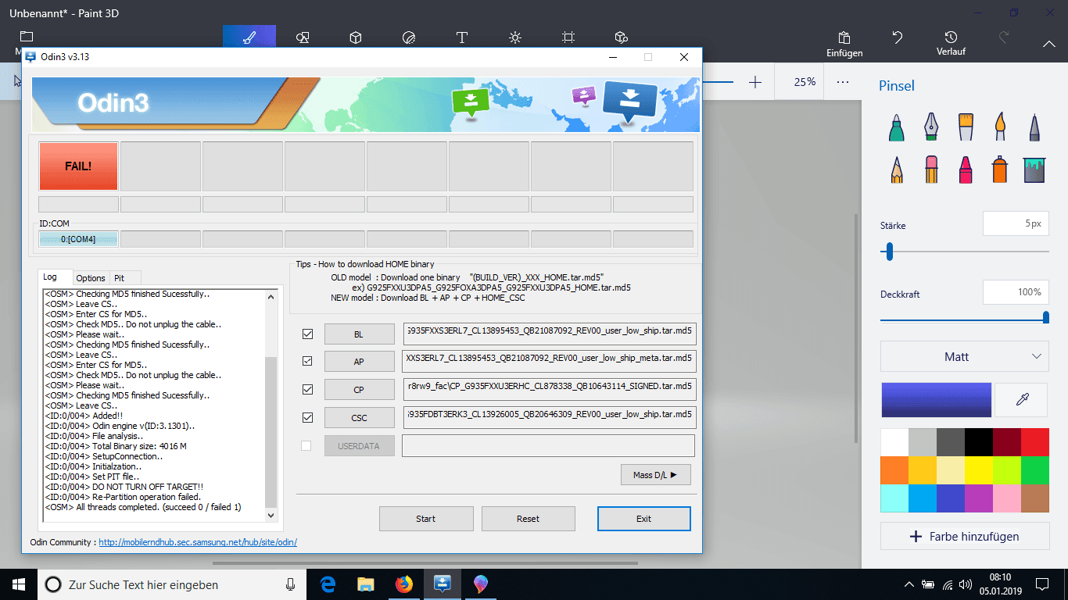The image size is (1068, 600).
Task: Pick the orange color swatch
Action: click(x=894, y=470)
